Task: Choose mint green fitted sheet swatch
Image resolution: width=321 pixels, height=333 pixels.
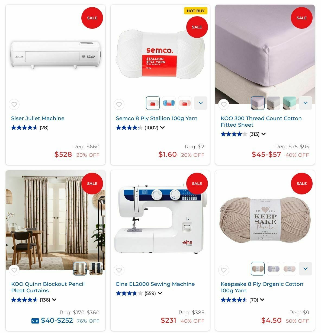Action: click(x=290, y=103)
